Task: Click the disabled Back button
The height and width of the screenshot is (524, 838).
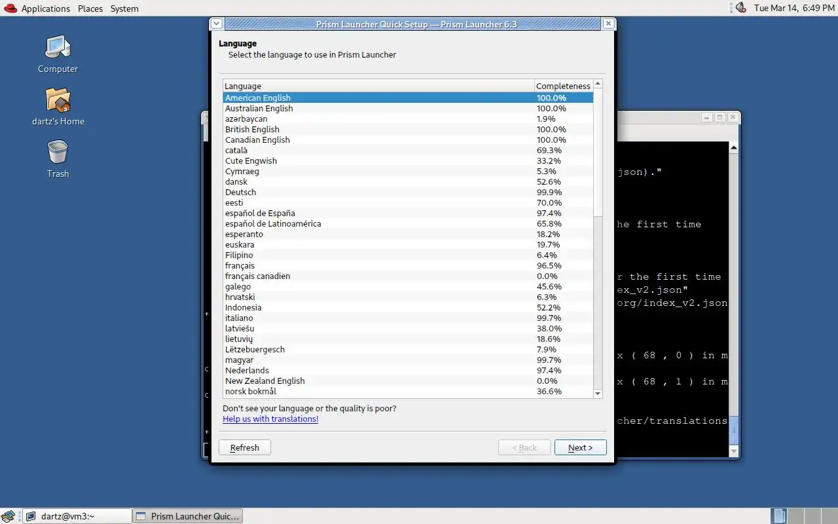Action: pos(524,447)
